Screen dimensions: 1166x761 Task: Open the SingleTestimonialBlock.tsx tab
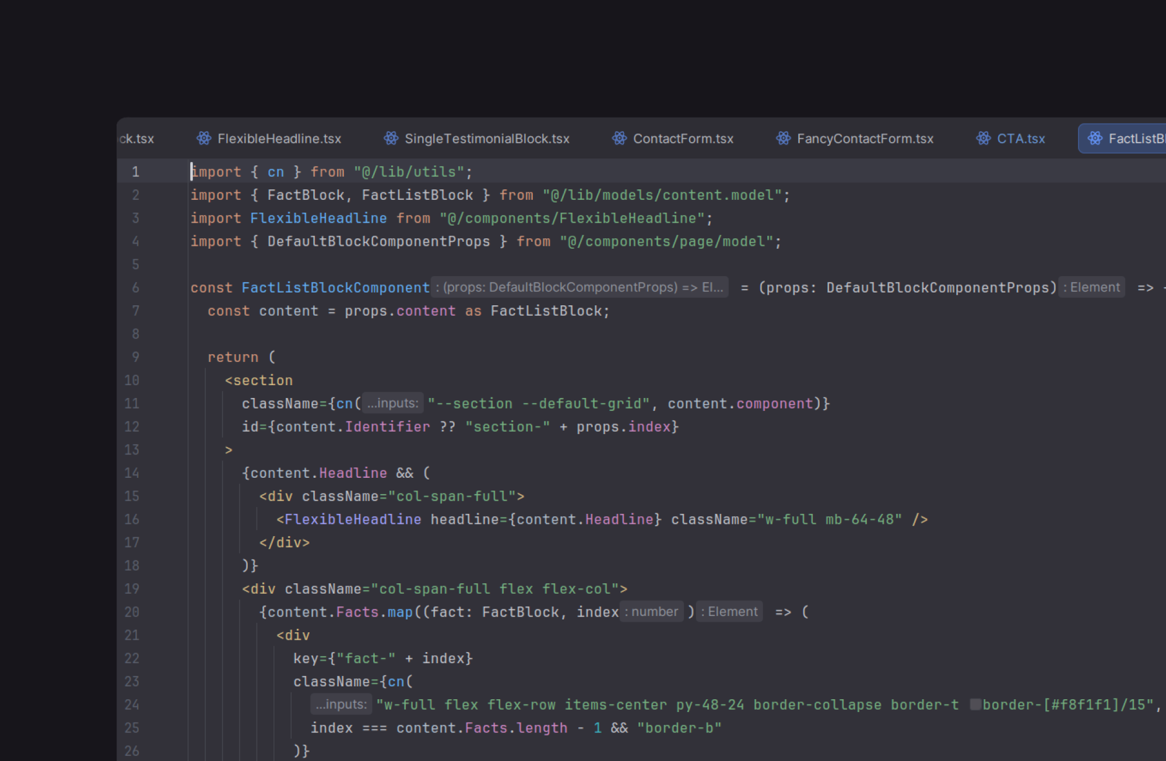[x=476, y=139]
